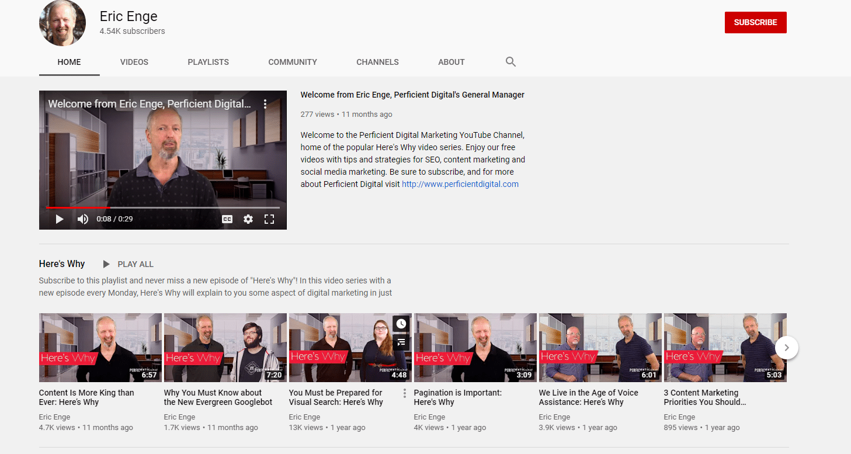The image size is (851, 454).
Task: Open thumbnail of Content Is More King video
Action: pyautogui.click(x=100, y=348)
